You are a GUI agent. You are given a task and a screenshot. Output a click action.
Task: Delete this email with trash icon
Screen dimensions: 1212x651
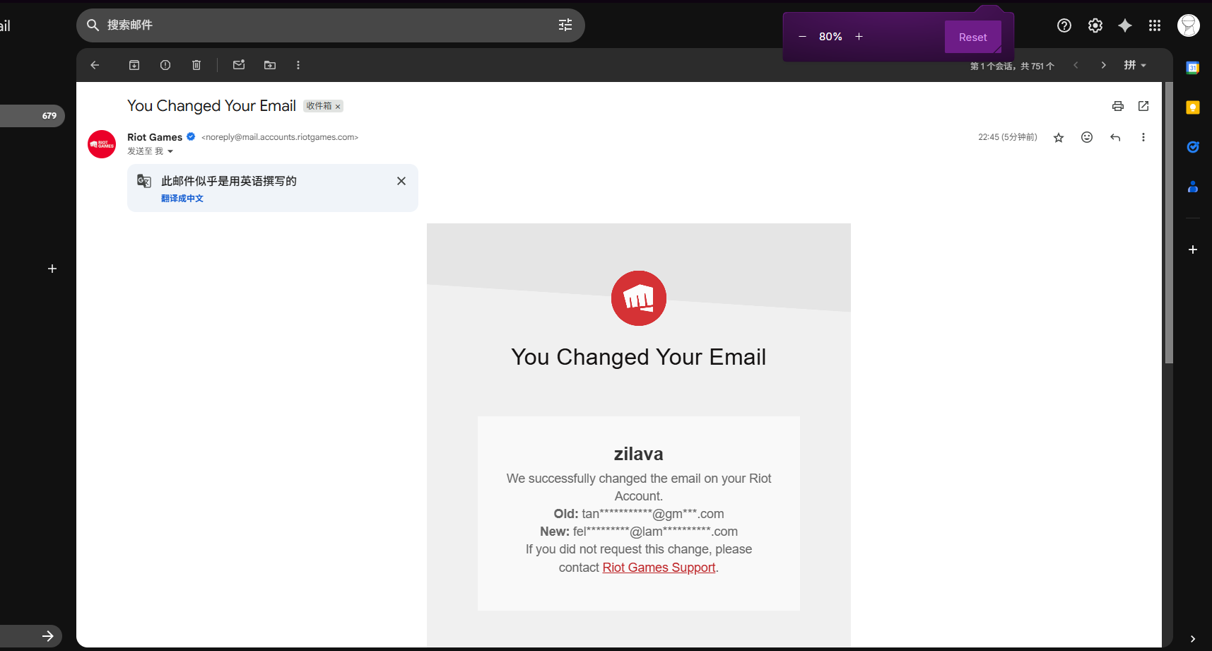(x=196, y=65)
